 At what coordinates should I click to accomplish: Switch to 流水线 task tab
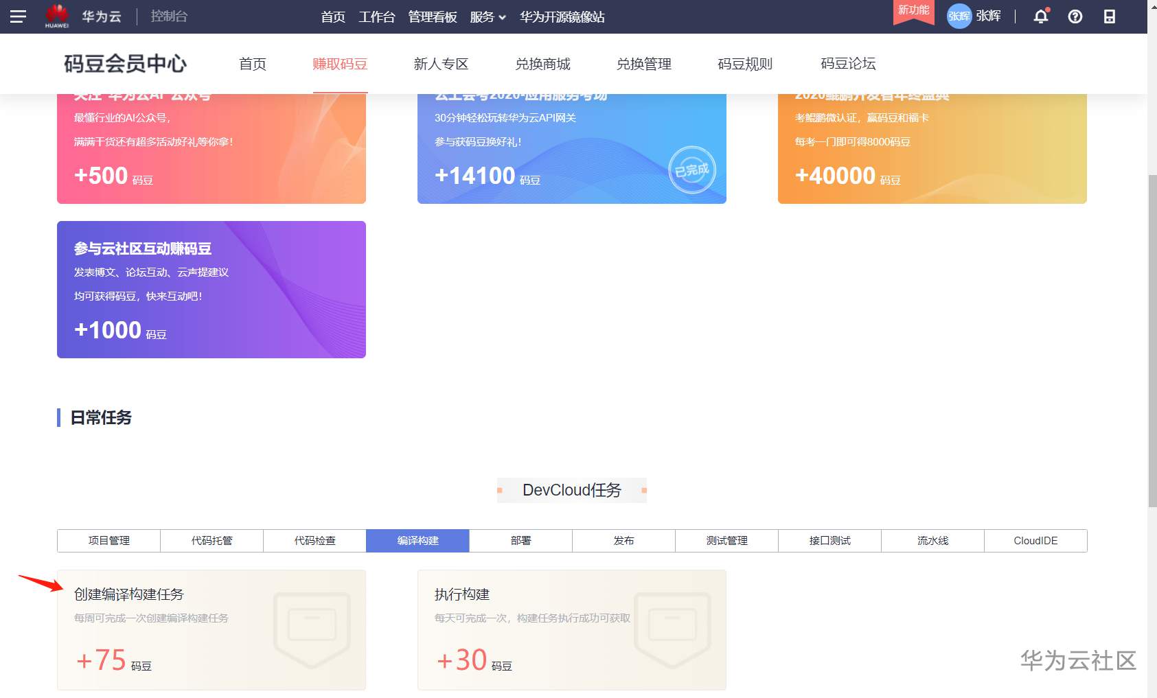(932, 541)
